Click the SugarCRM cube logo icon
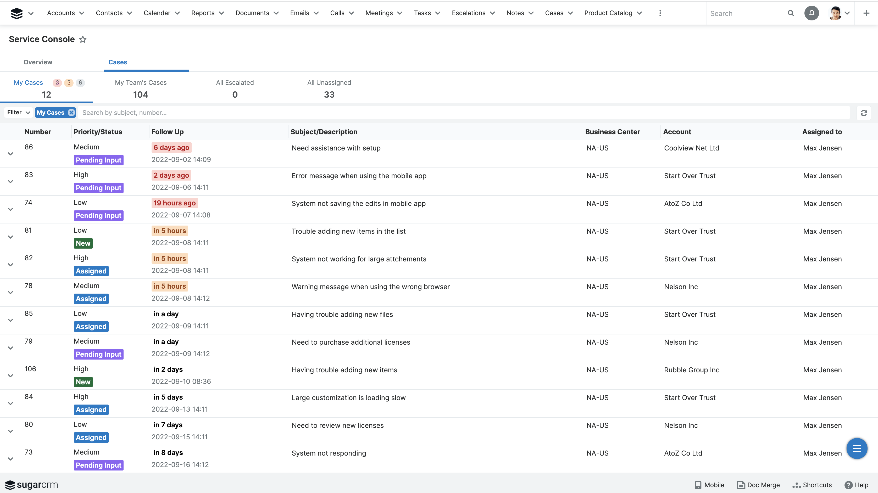The image size is (878, 493). 16,13
